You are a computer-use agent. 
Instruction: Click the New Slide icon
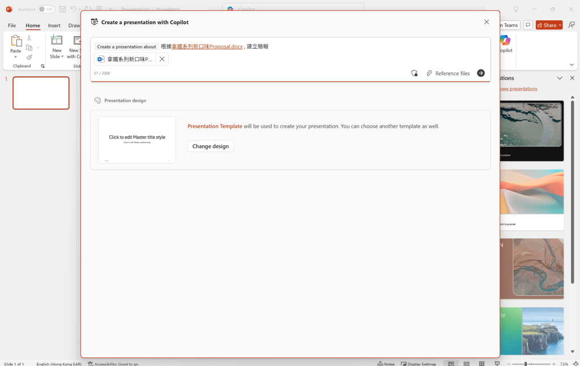tap(57, 40)
